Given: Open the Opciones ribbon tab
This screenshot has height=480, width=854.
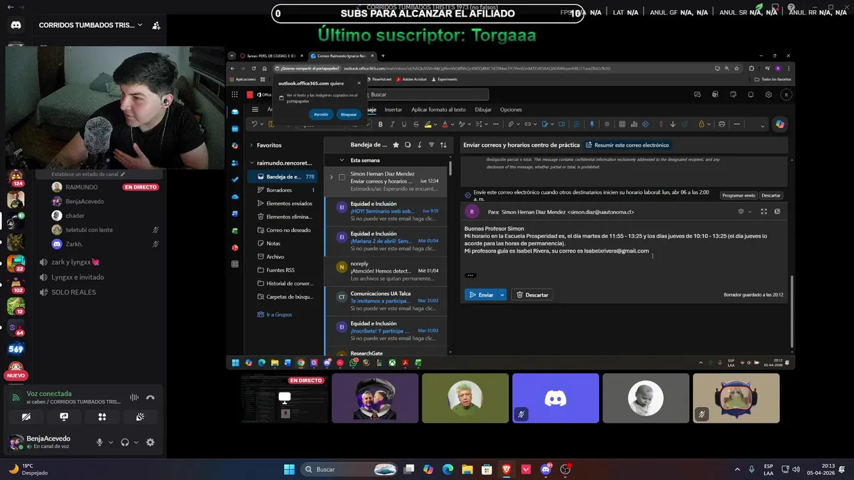Looking at the screenshot, I should click(x=511, y=109).
